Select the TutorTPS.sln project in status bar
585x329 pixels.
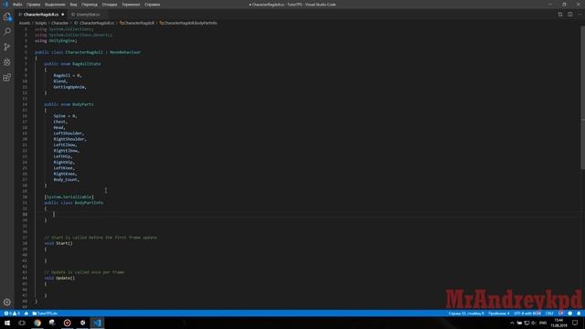point(45,313)
